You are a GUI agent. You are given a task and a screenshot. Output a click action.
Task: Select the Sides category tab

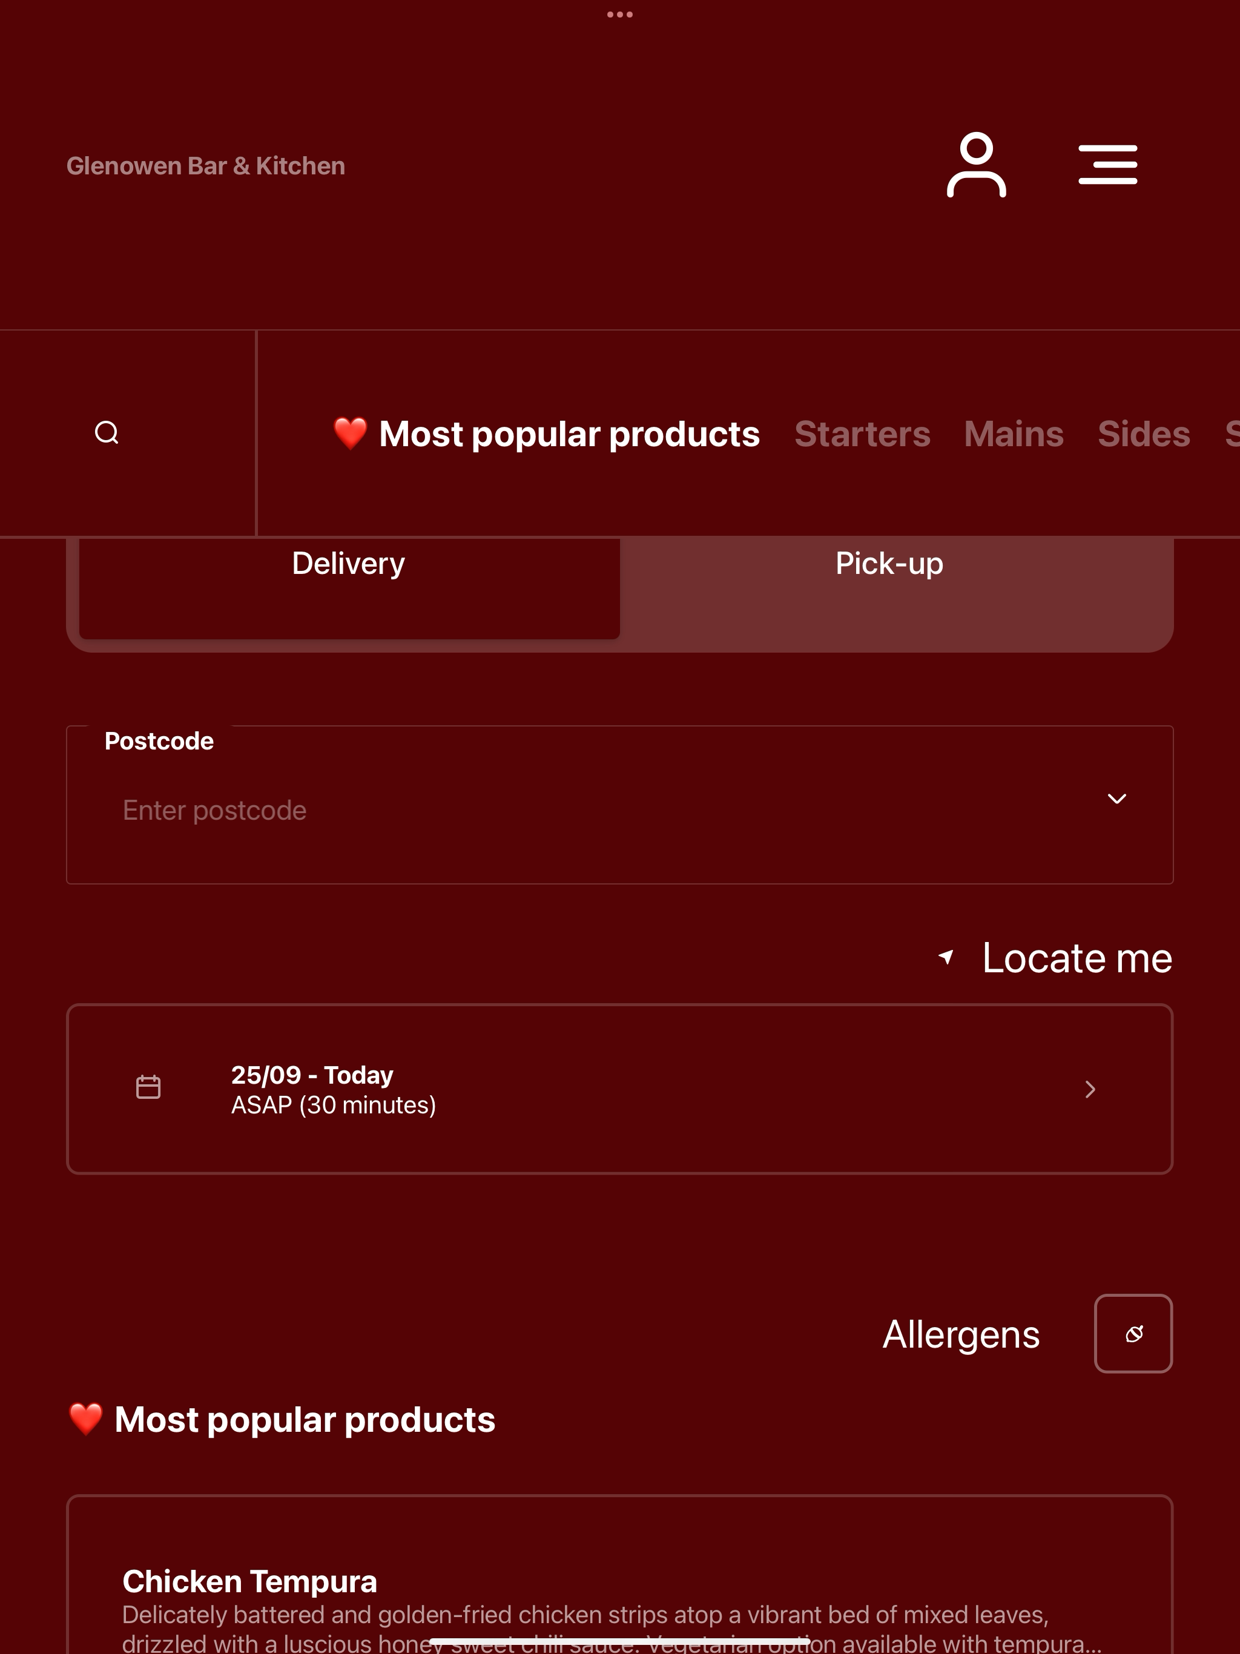tap(1144, 435)
